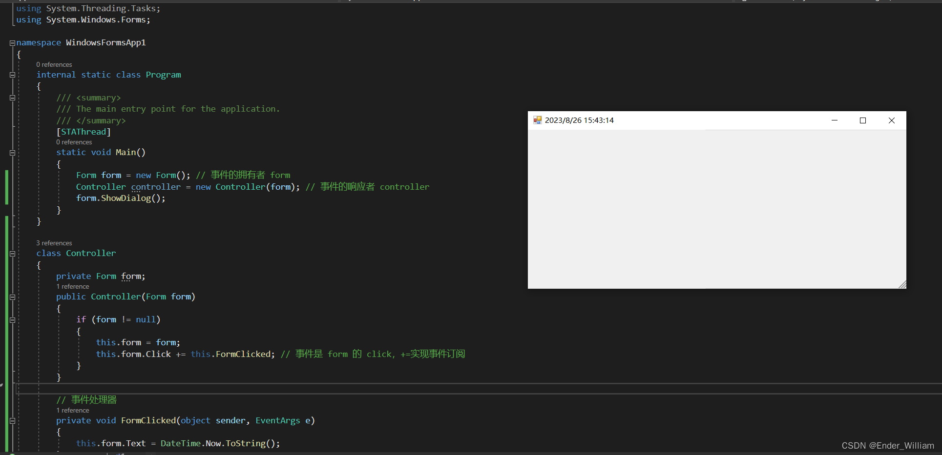
Task: Collapse the WindowsFormsApp1 namespace block
Action: point(12,43)
